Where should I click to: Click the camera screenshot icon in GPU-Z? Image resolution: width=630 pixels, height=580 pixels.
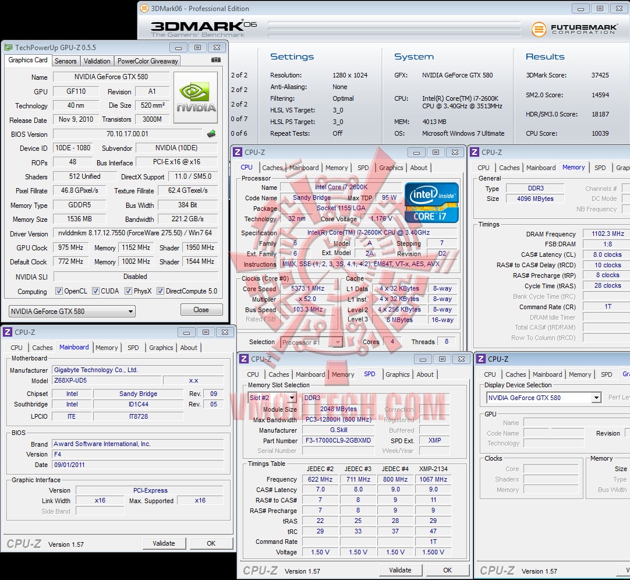pyautogui.click(x=216, y=60)
